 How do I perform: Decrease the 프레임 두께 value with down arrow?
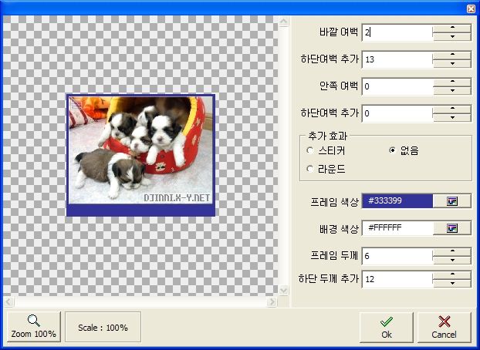[x=452, y=260]
